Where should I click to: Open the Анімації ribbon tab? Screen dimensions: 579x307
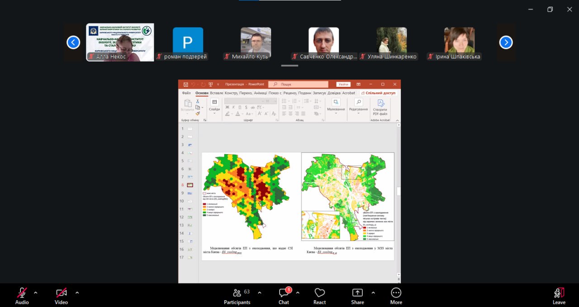261,93
